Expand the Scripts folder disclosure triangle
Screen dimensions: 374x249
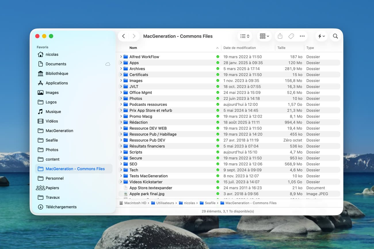pos(121,152)
